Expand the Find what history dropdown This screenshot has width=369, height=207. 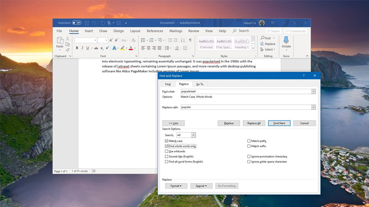tap(313, 92)
